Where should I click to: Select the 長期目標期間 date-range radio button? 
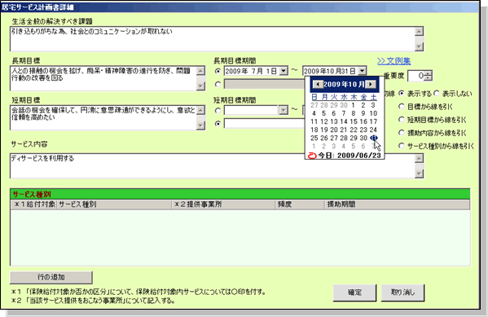(218, 72)
